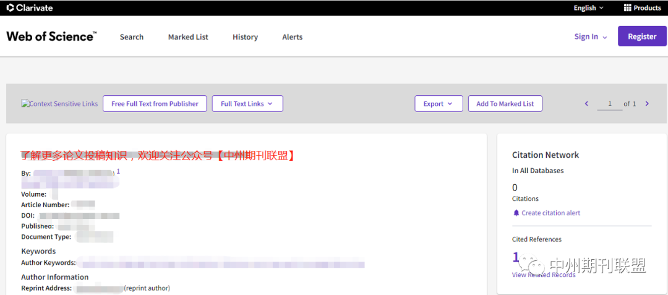The image size is (668, 295).
Task: Click the Author Information heading
Action: click(55, 277)
